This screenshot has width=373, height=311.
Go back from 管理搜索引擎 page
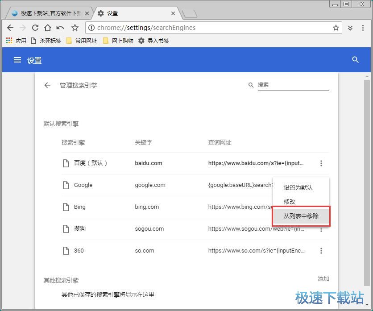pos(47,85)
